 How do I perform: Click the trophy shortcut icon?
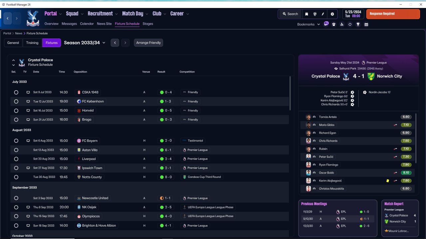(358, 24)
